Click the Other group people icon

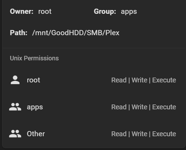pyautogui.click(x=15, y=134)
